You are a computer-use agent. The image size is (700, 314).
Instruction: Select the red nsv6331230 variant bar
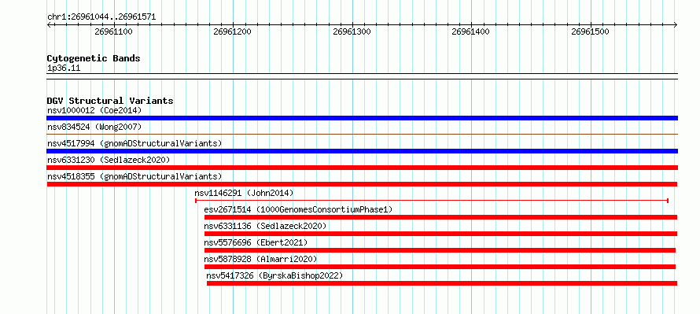point(362,168)
